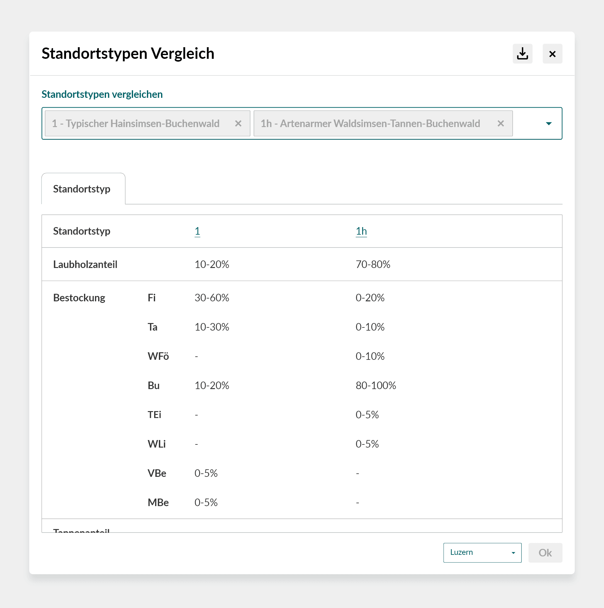Image resolution: width=604 pixels, height=608 pixels.
Task: Click the Bu 80-100% value cell
Action: pyautogui.click(x=376, y=386)
